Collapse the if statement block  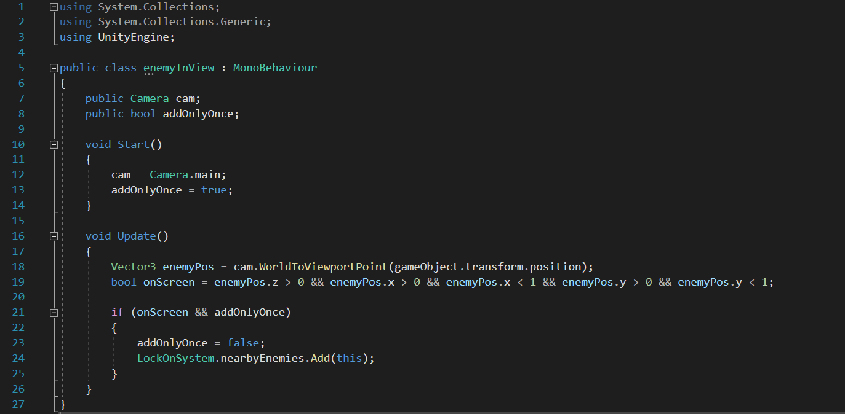pos(54,313)
